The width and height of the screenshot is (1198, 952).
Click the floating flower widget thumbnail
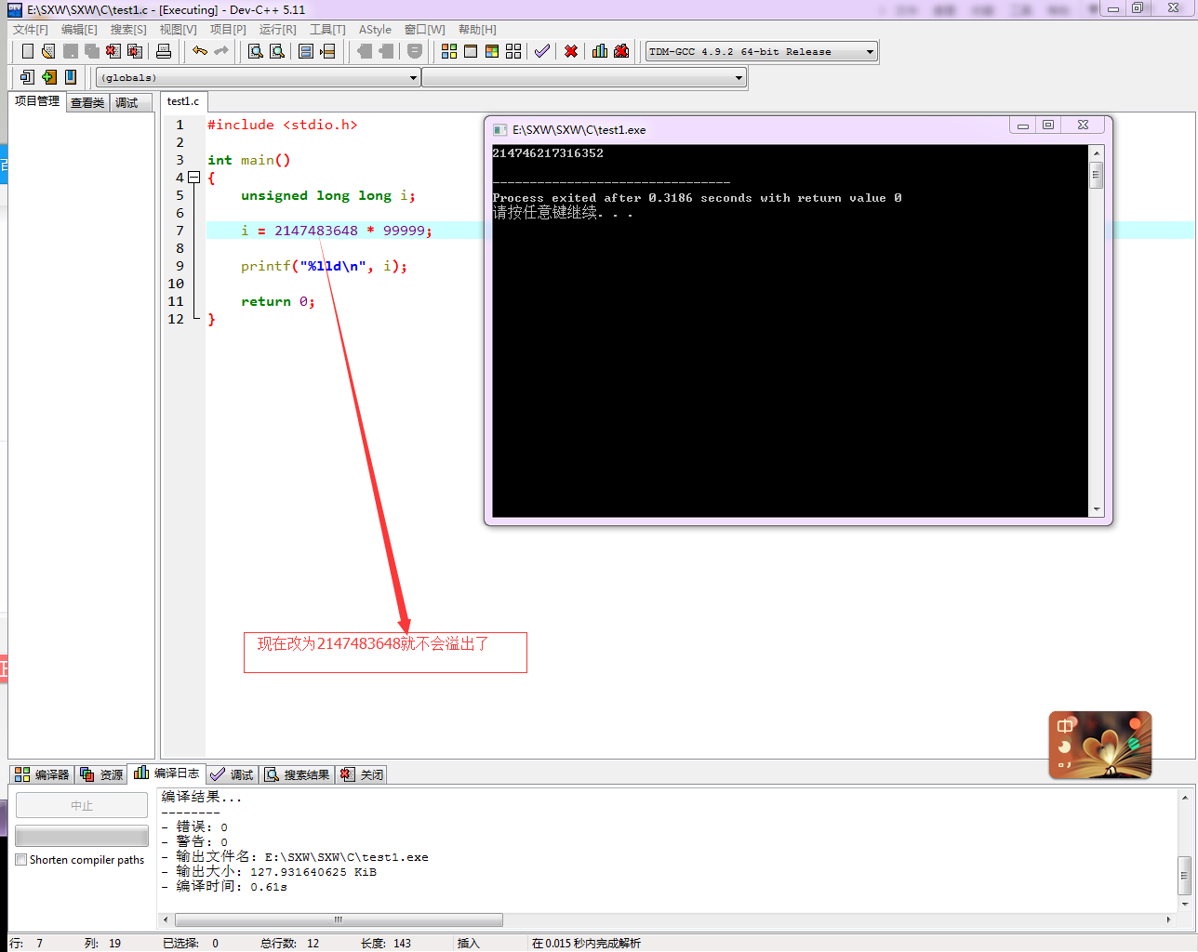coord(1100,745)
